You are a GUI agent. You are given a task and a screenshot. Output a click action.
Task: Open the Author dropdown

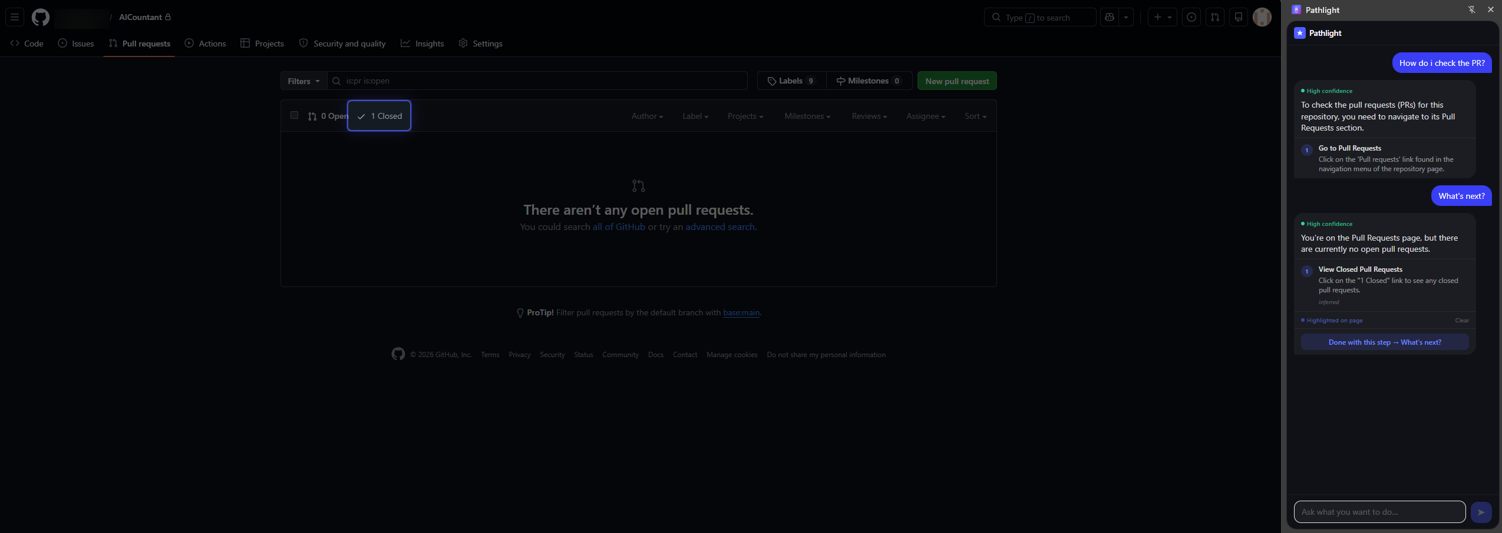click(x=646, y=116)
